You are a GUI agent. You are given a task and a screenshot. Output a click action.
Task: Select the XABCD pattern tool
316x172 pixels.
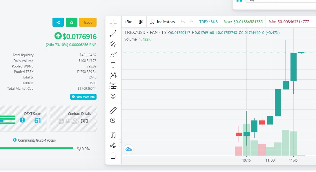point(113,75)
